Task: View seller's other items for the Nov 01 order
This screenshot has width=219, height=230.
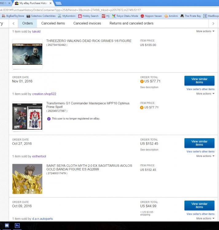Action: tap(201, 89)
